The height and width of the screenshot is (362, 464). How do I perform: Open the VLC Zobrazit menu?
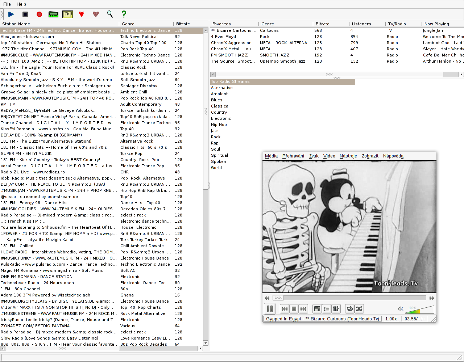[370, 156]
